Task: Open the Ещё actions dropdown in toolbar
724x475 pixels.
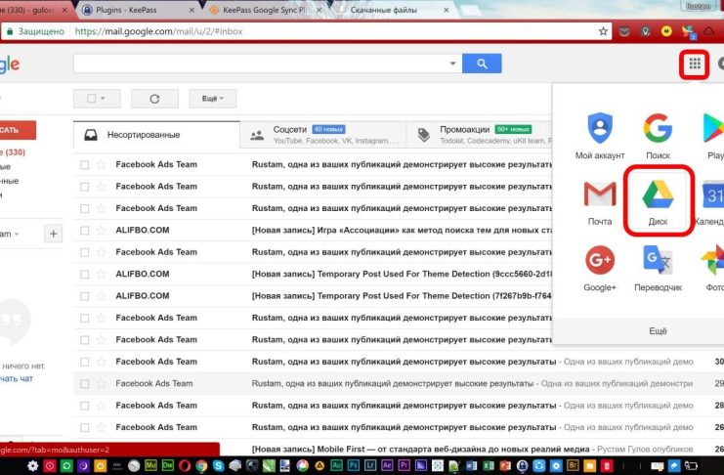Action: (212, 99)
